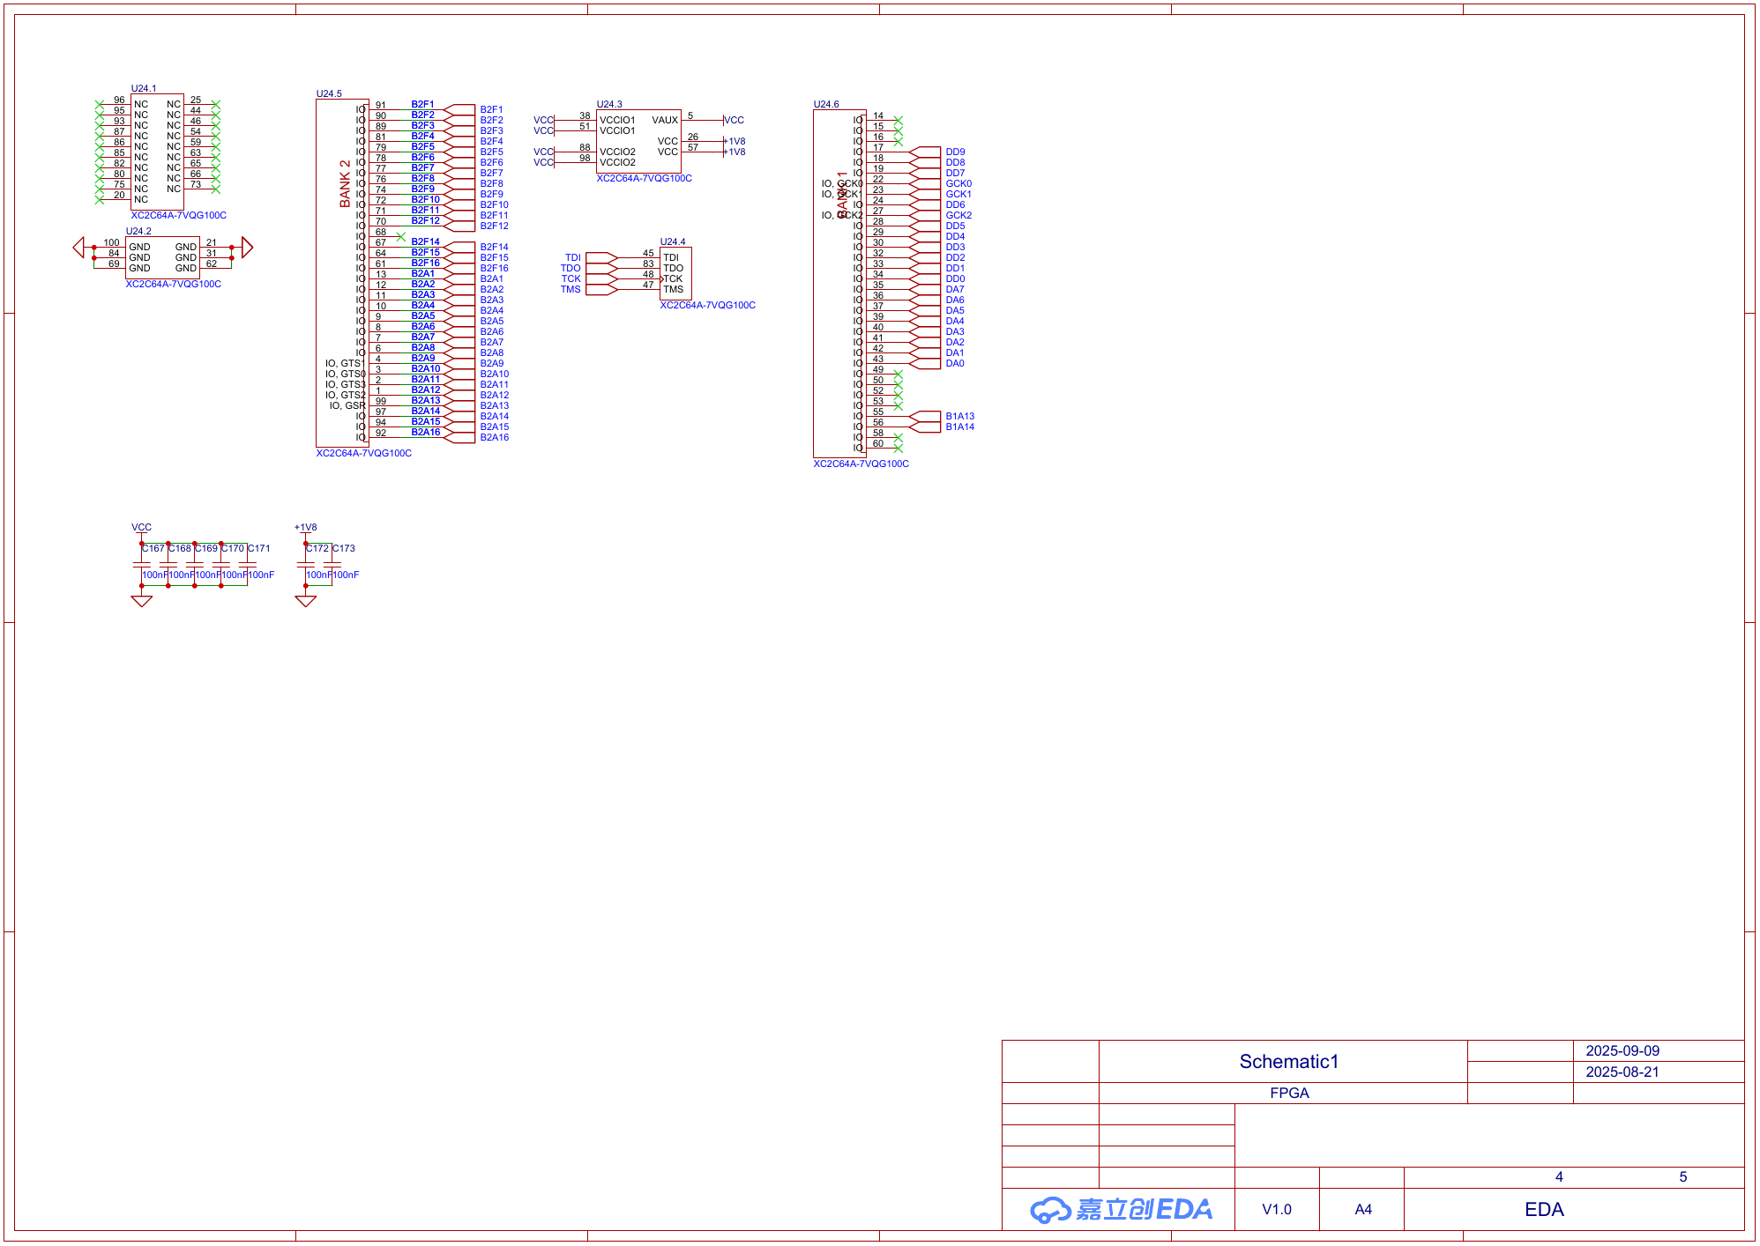This screenshot has height=1246, width=1760.
Task: Click part name XC2C64A-7VQG100C under U24.5
Action: point(364,454)
